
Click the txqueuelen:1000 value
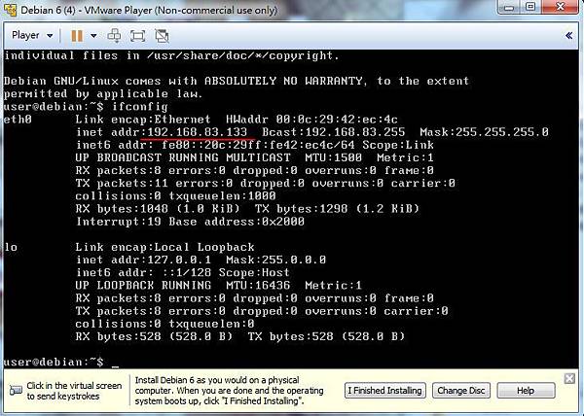[222, 196]
